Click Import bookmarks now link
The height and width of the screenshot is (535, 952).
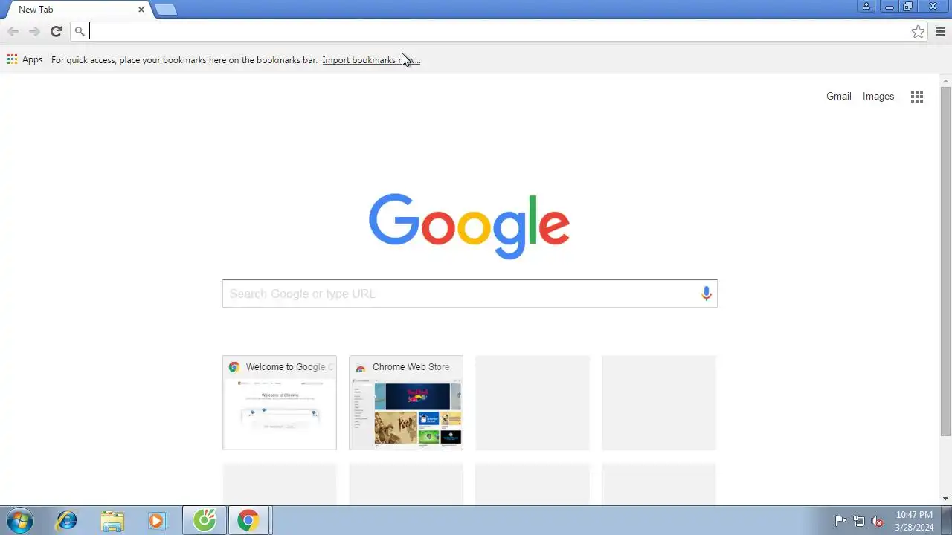pyautogui.click(x=371, y=60)
